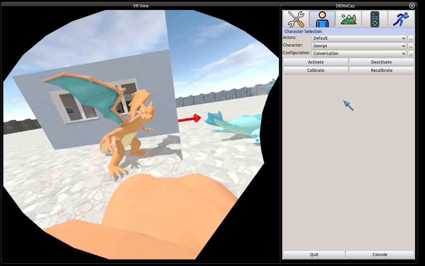Click the DEMoCap window title
The height and width of the screenshot is (266, 425).
(345, 6)
